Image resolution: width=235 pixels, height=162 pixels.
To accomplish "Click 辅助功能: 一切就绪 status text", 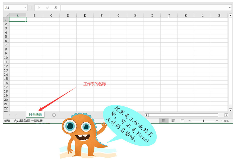I will [31, 121].
